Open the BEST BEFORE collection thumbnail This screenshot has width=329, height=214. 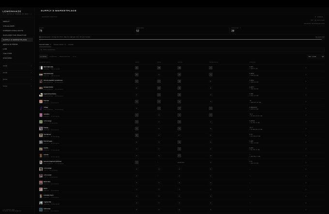(41, 68)
